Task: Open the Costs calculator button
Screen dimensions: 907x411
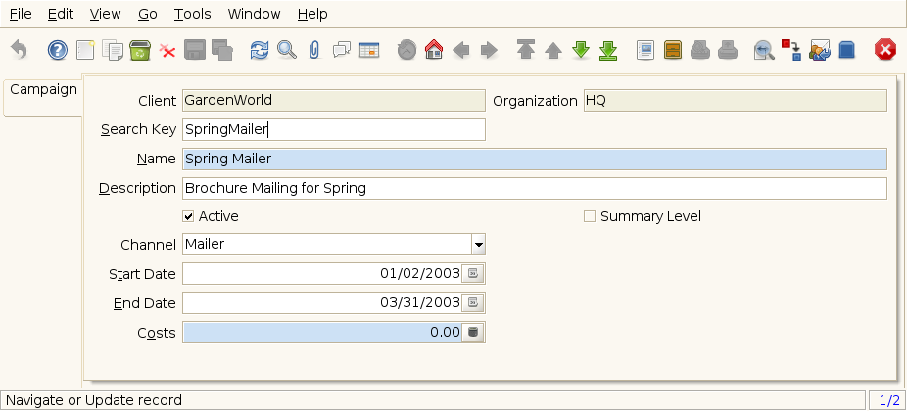Action: (474, 333)
